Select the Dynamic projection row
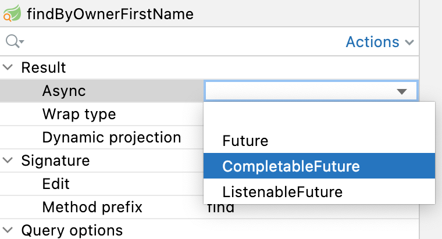 pyautogui.click(x=112, y=137)
